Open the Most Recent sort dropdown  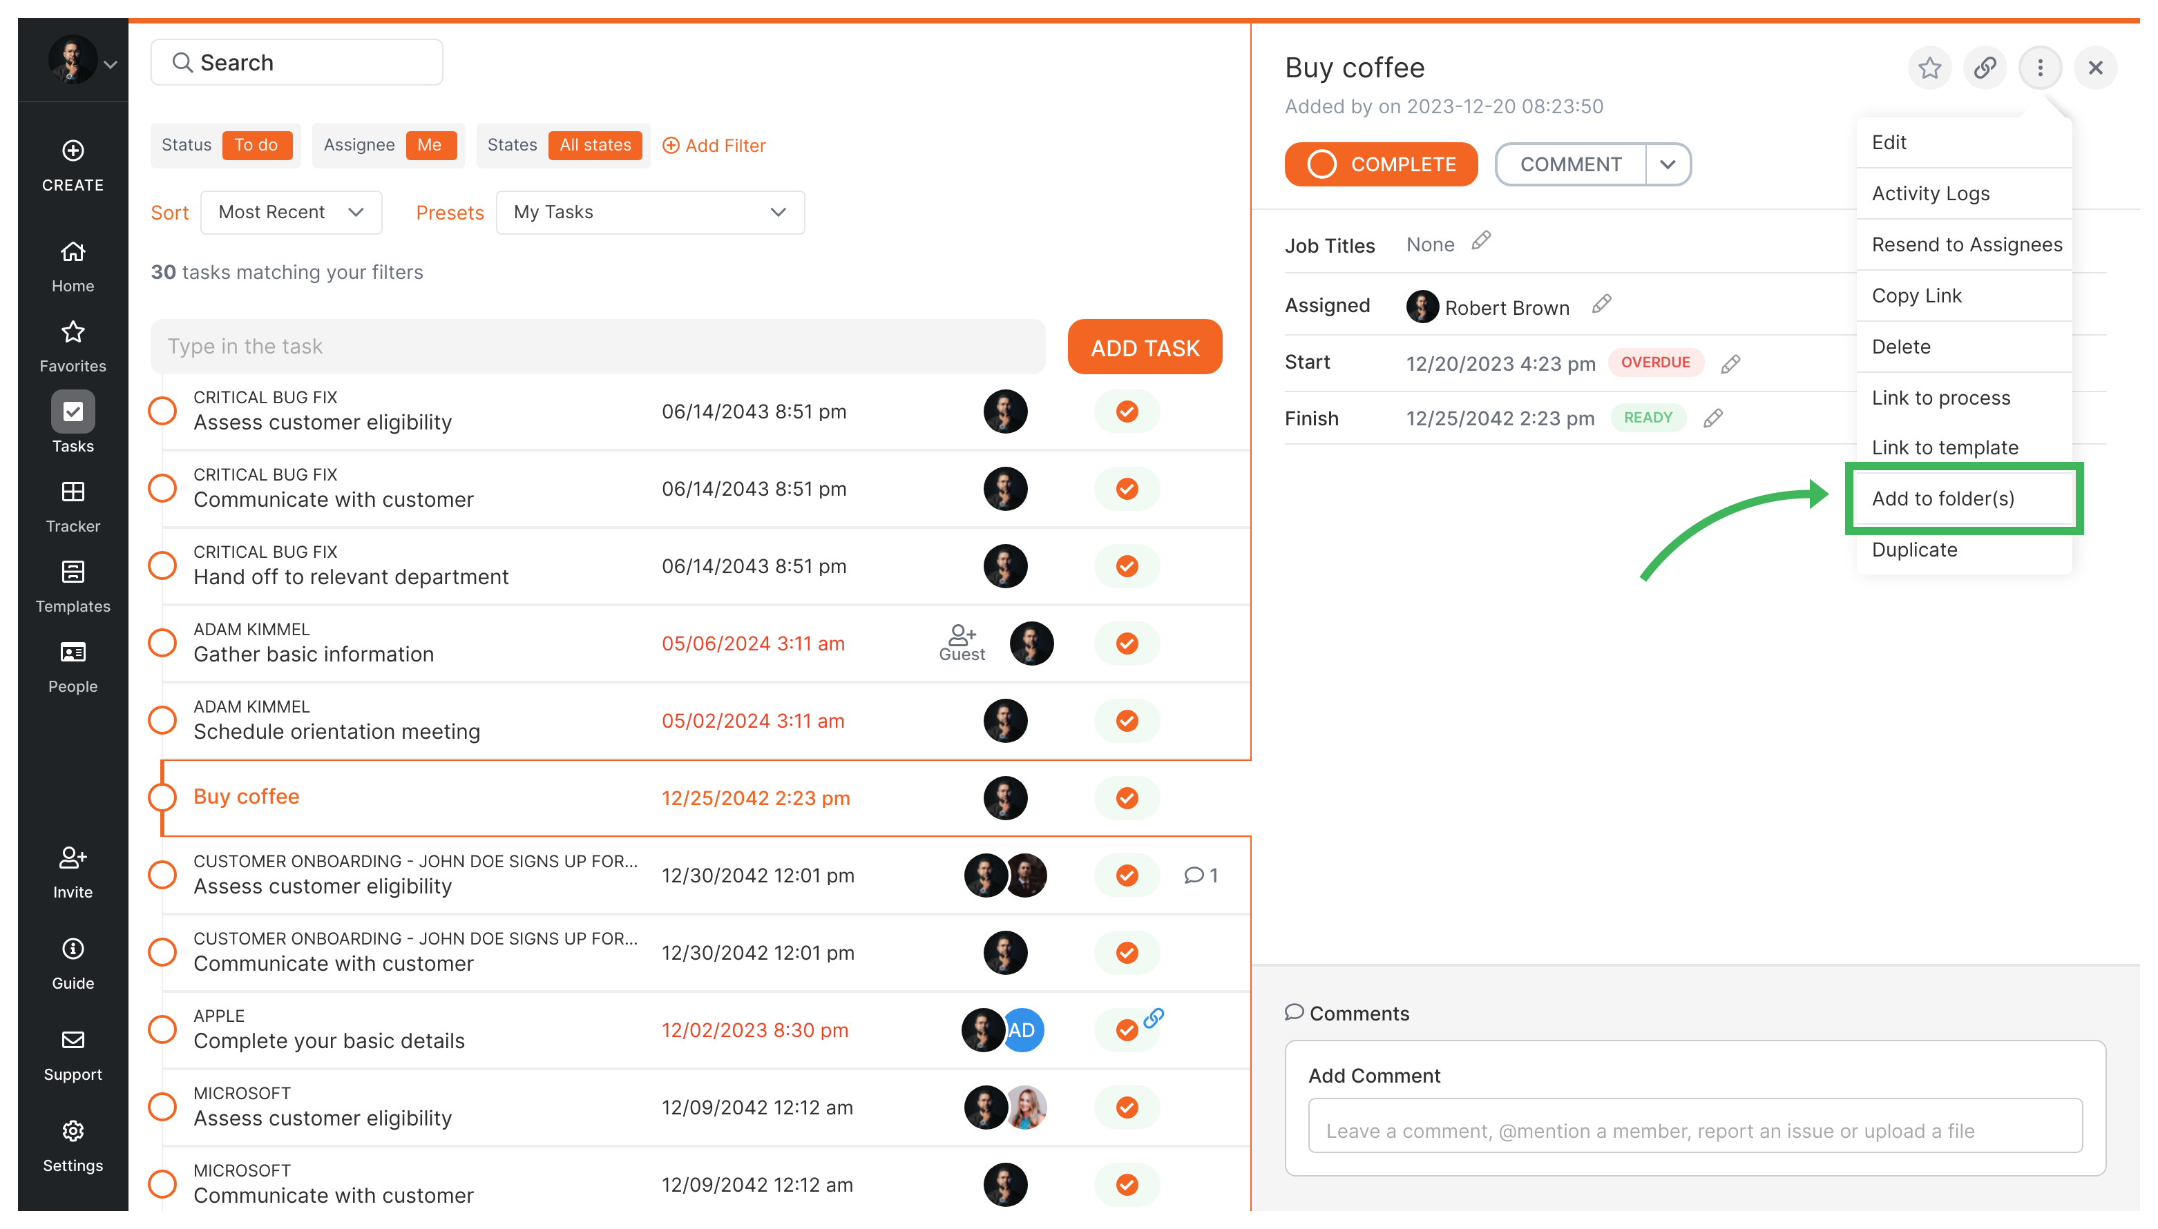290,212
